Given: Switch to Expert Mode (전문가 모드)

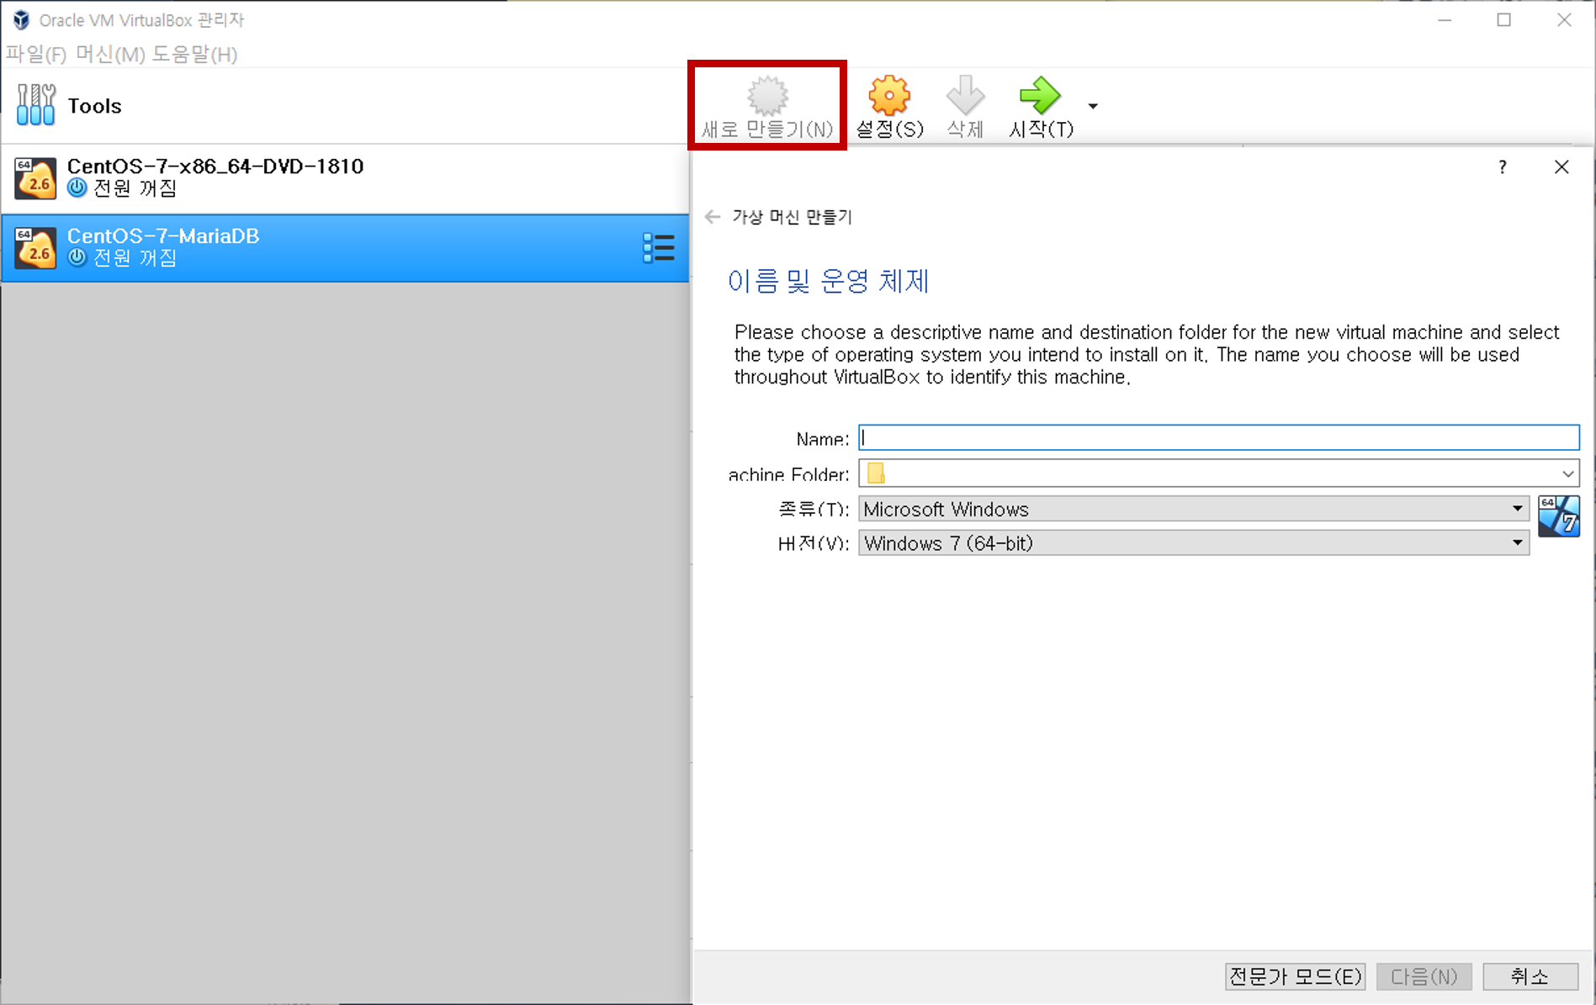Looking at the screenshot, I should point(1295,976).
